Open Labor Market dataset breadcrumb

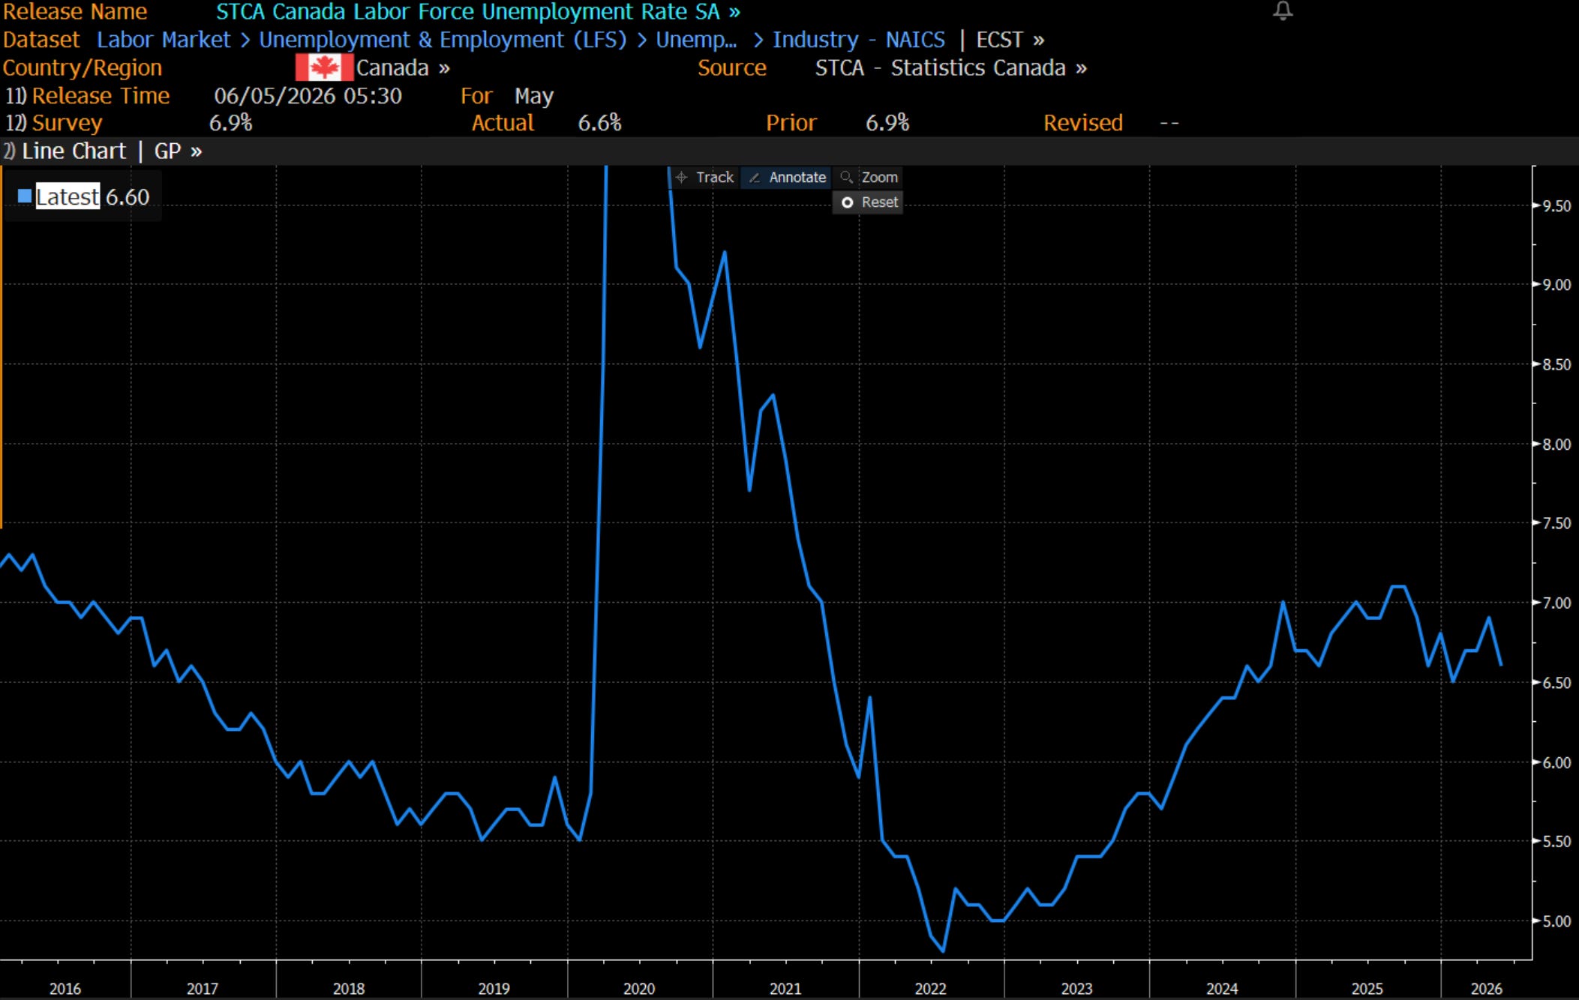tap(164, 40)
